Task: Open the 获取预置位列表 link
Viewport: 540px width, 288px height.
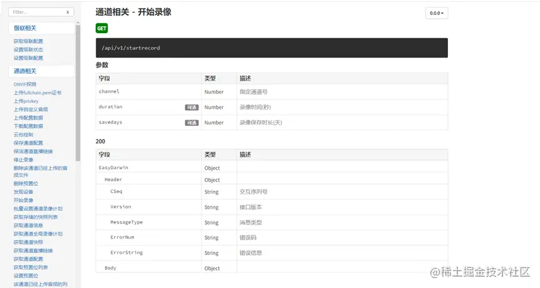Action: [x=31, y=267]
